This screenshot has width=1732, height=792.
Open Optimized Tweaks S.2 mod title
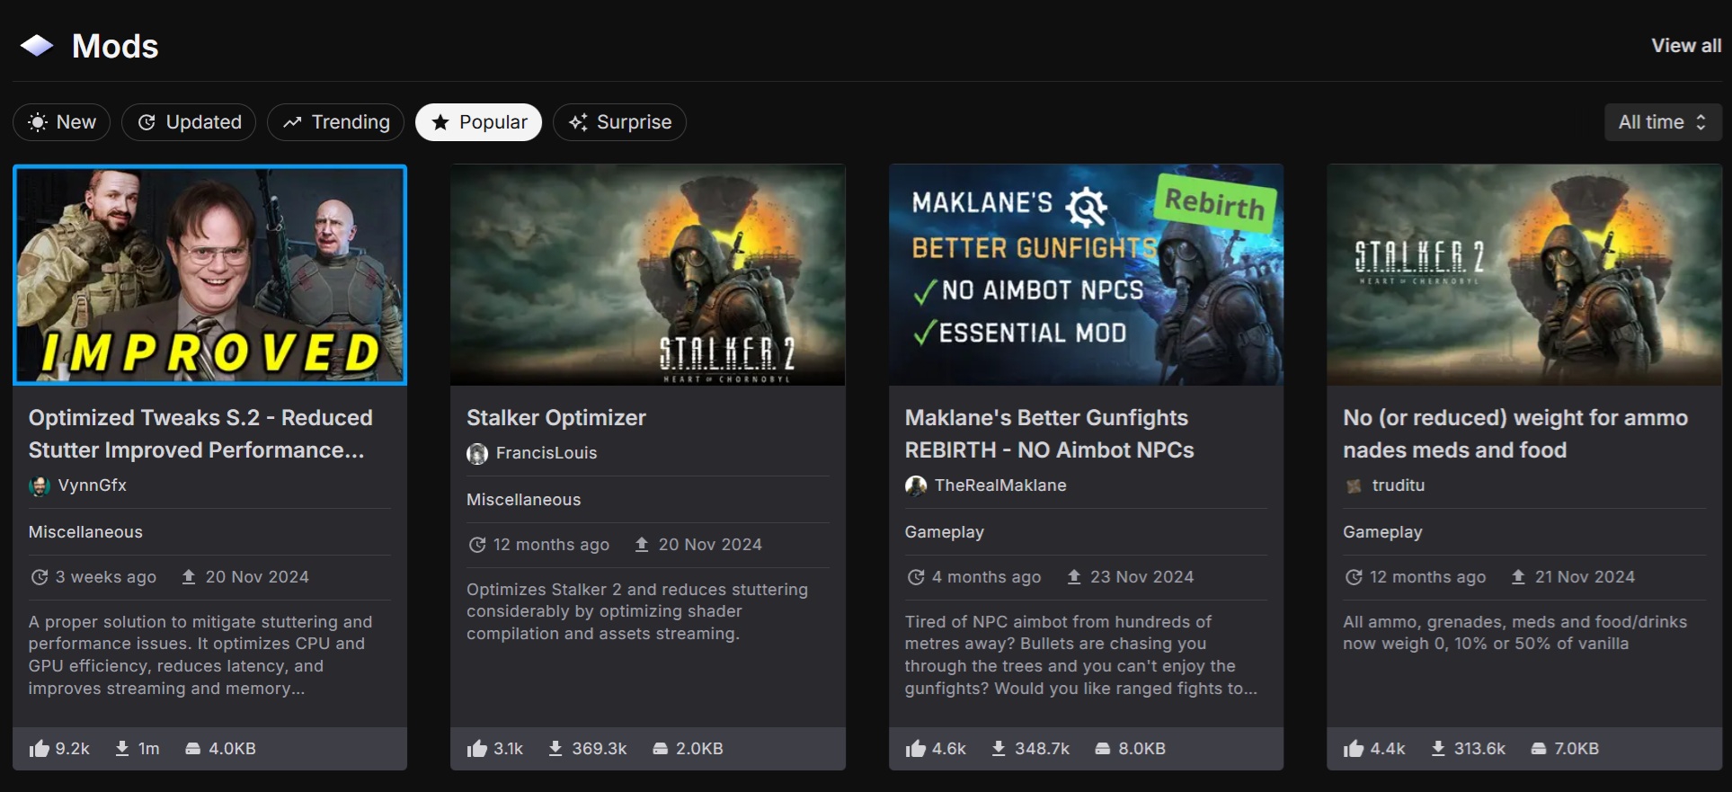(x=200, y=434)
